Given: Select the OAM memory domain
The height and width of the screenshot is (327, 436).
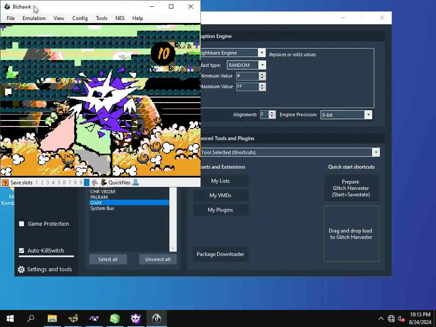Looking at the screenshot, I should tap(129, 202).
